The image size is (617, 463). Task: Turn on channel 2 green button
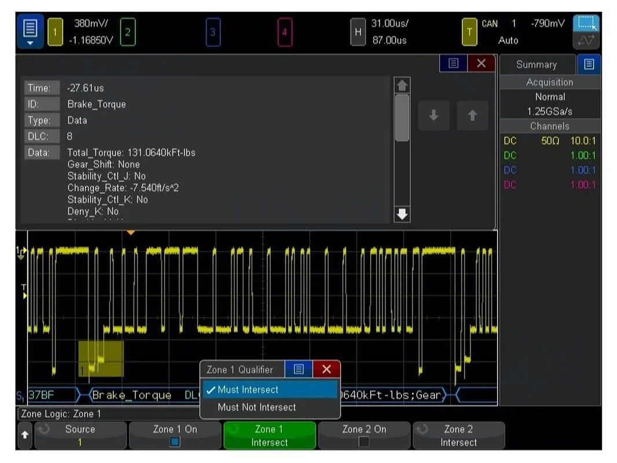[127, 32]
